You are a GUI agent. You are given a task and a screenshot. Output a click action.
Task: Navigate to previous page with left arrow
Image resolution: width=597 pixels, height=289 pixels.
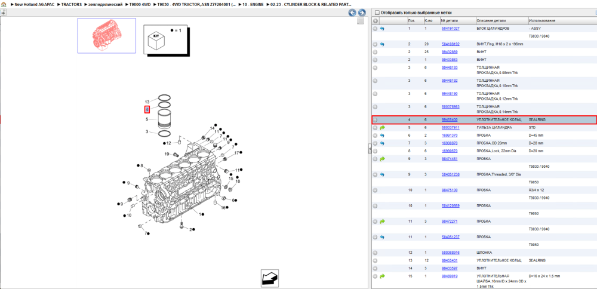(x=352, y=13)
